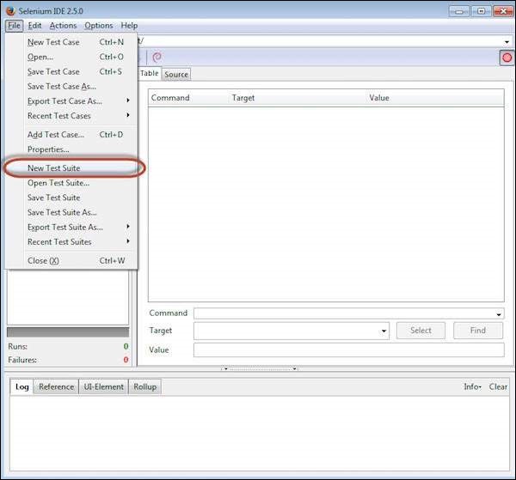Switch to the Table tab
The image size is (516, 480).
150,73
